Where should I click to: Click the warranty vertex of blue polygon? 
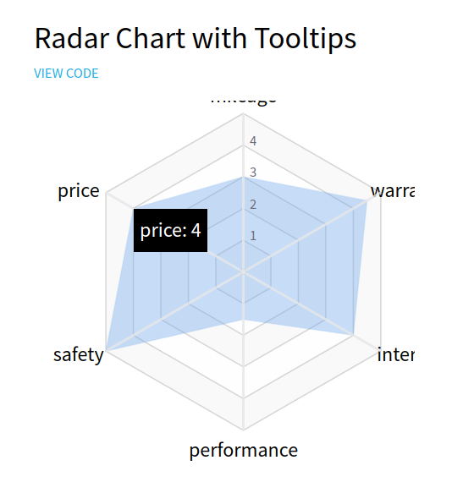[x=367, y=200]
